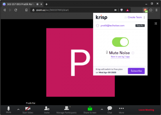Viewport: 161px width, 115px height.
Task: Click the Krisp extension icon in toolbar
Action: 145,10
